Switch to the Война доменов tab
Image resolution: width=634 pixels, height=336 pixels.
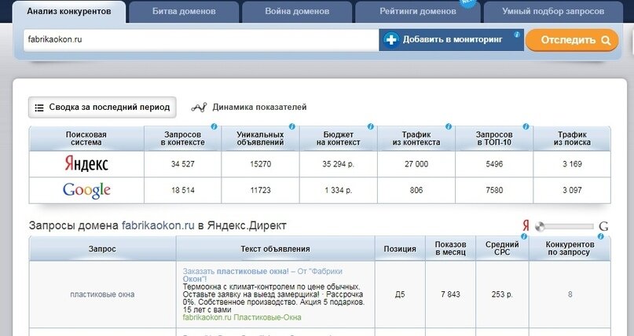297,11
